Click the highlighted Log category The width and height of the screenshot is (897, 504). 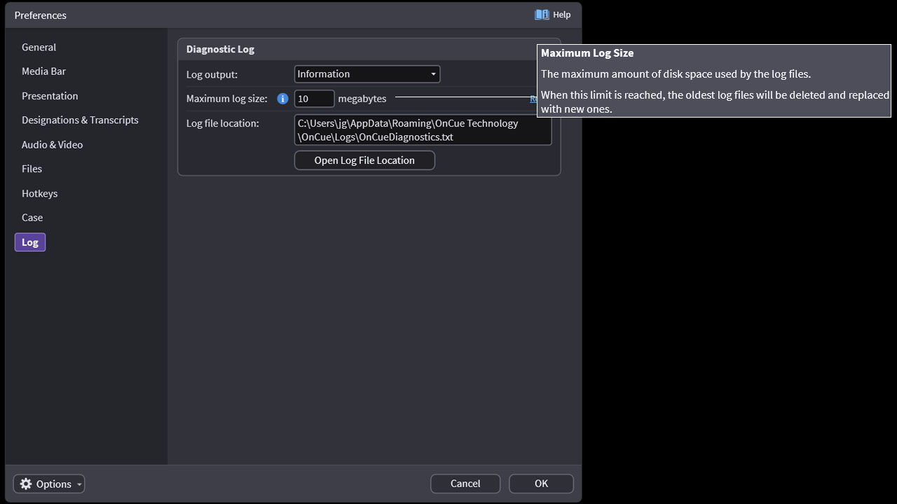pos(30,242)
